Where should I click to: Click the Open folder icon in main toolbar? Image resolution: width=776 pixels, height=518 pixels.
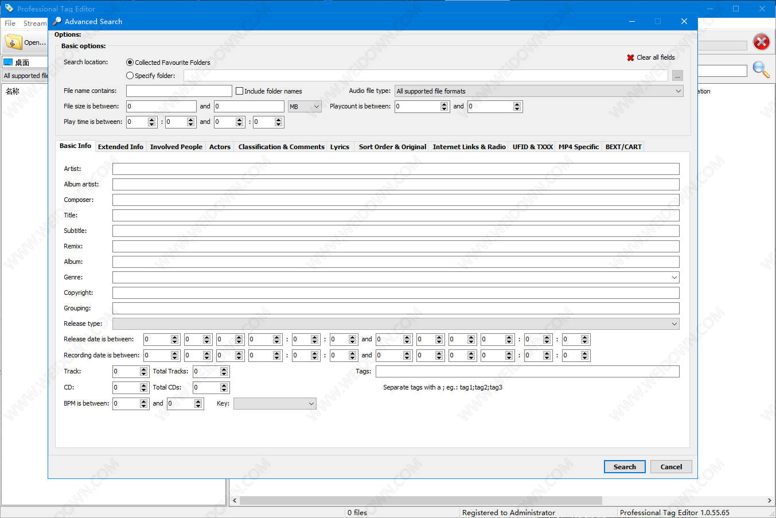click(x=13, y=42)
